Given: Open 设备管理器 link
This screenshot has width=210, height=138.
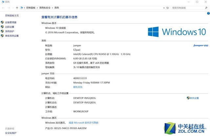Looking at the screenshot, I should pos(11,23).
